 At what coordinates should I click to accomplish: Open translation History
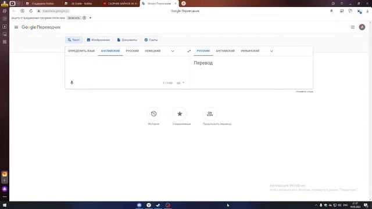pyautogui.click(x=153, y=114)
